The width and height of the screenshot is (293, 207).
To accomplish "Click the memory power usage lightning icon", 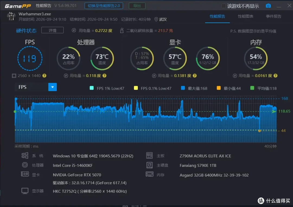I will [235, 76].
